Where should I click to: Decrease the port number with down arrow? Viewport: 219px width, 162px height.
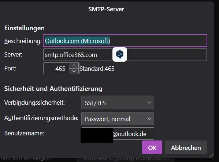74,71
